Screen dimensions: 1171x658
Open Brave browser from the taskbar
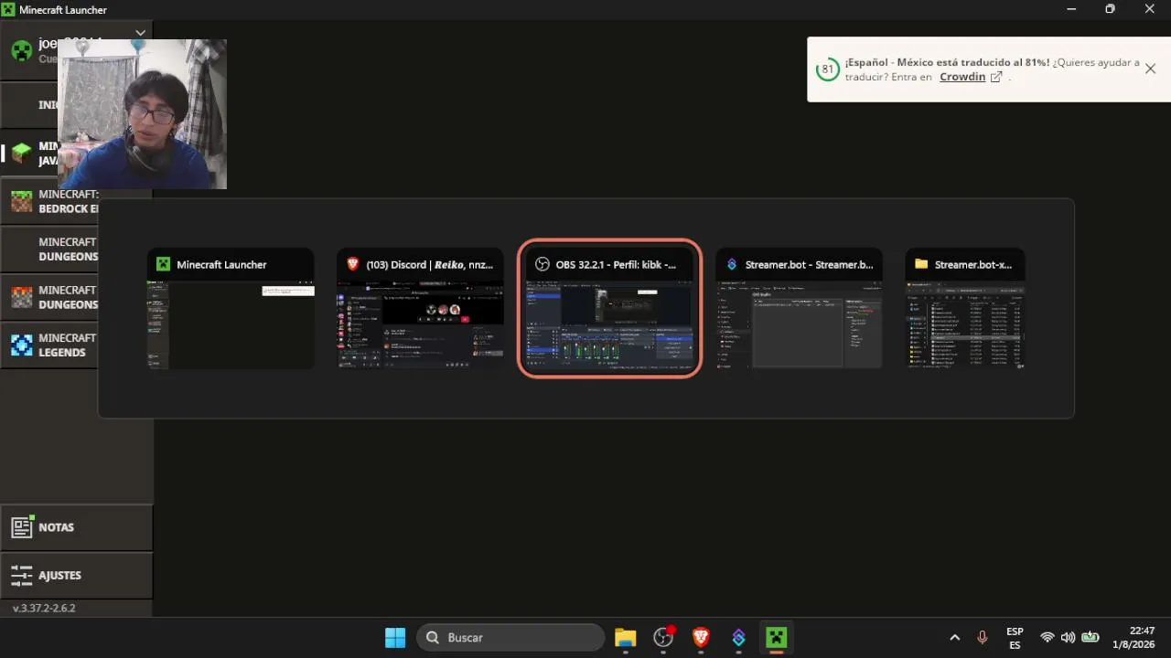pos(701,637)
